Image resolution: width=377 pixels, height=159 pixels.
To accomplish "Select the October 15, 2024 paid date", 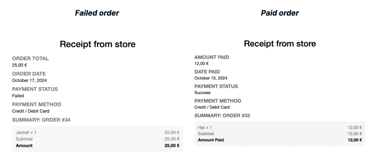I will 211,78.
